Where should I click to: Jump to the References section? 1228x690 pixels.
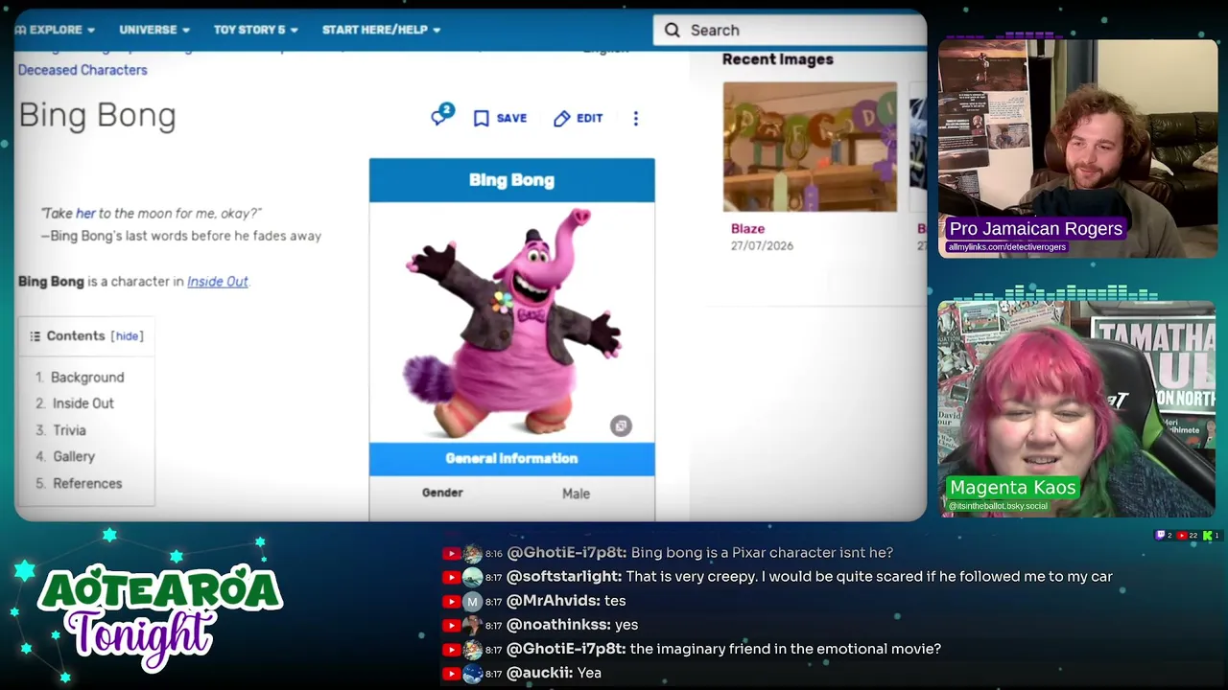tap(87, 483)
